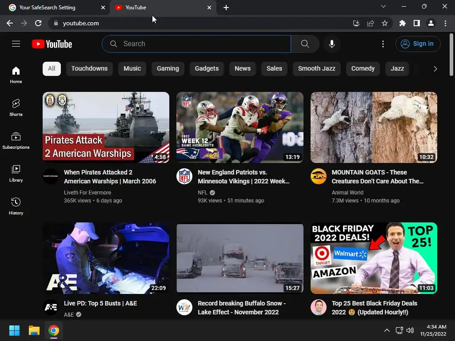Click Animal World channel name

pos(347,193)
